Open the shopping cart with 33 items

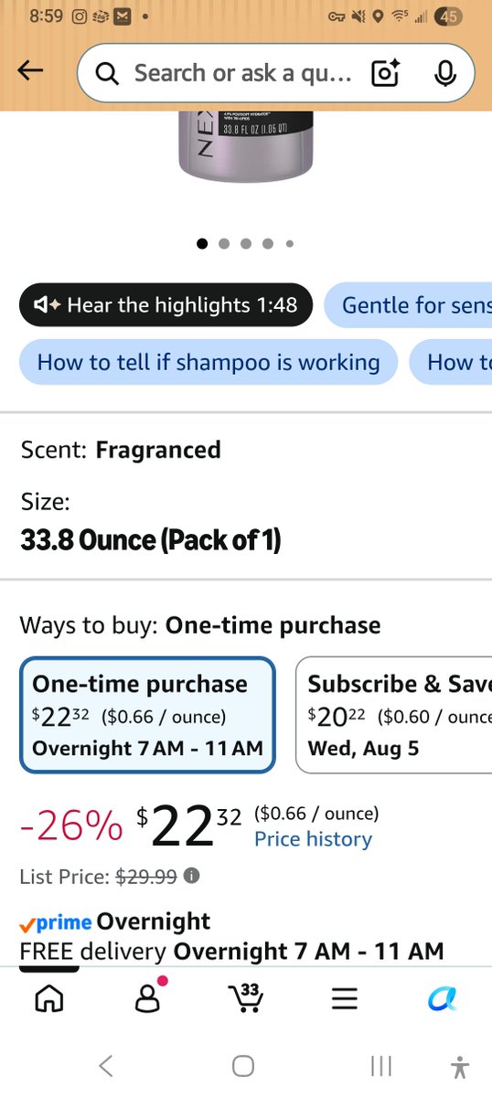(245, 997)
